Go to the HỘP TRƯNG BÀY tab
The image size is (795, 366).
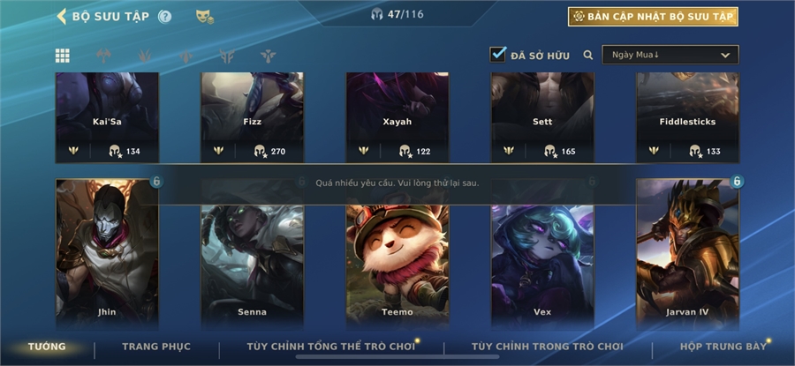tap(723, 347)
